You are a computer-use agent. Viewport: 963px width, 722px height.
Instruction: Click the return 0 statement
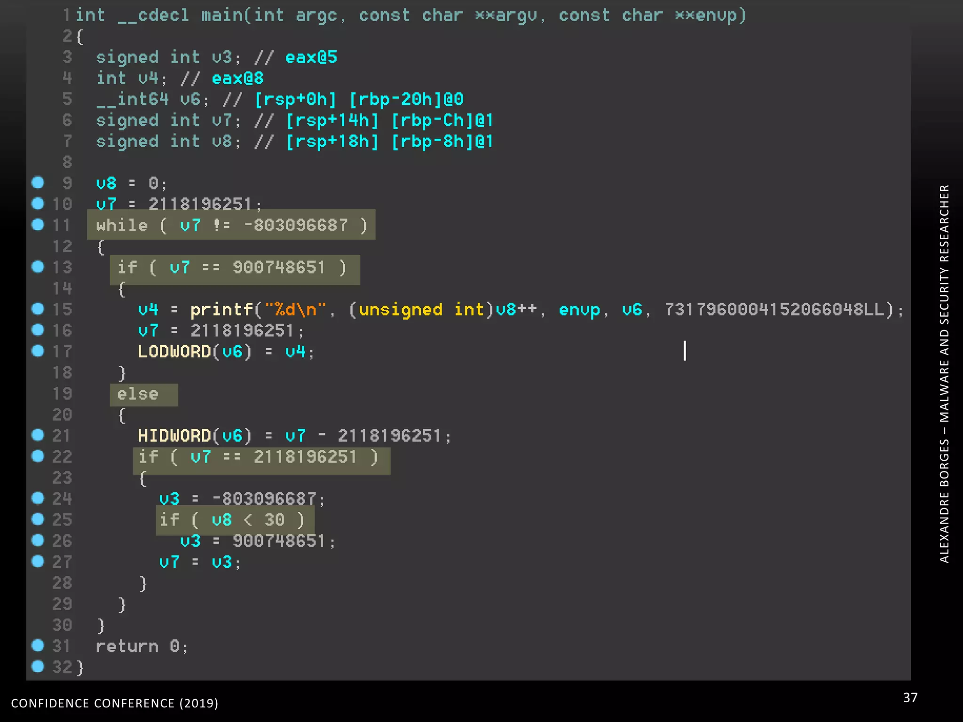pyautogui.click(x=142, y=646)
